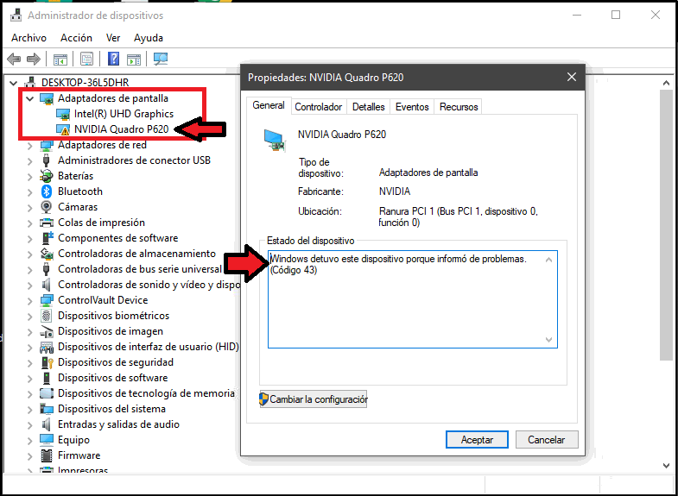Click the Back arrow toolbar icon

15,59
